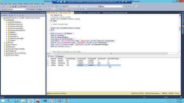Click the vertical scrollbar of the query editor
Screen dimensions: 184x103
(x=180, y=29)
